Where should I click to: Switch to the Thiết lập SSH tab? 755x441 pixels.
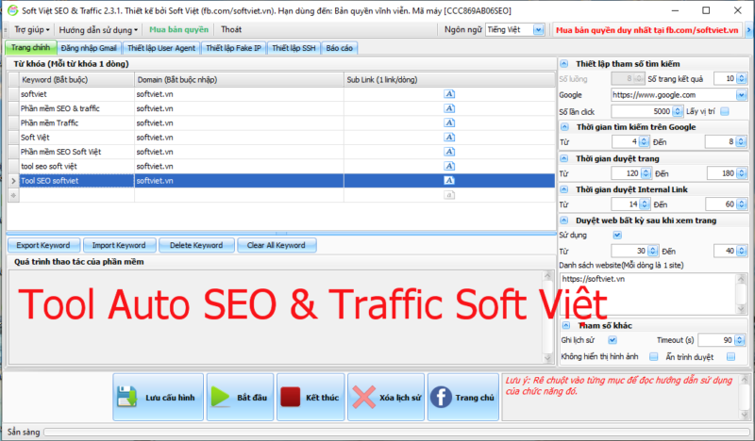click(294, 48)
